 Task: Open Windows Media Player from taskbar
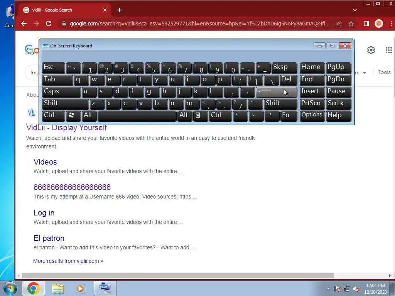click(81, 288)
